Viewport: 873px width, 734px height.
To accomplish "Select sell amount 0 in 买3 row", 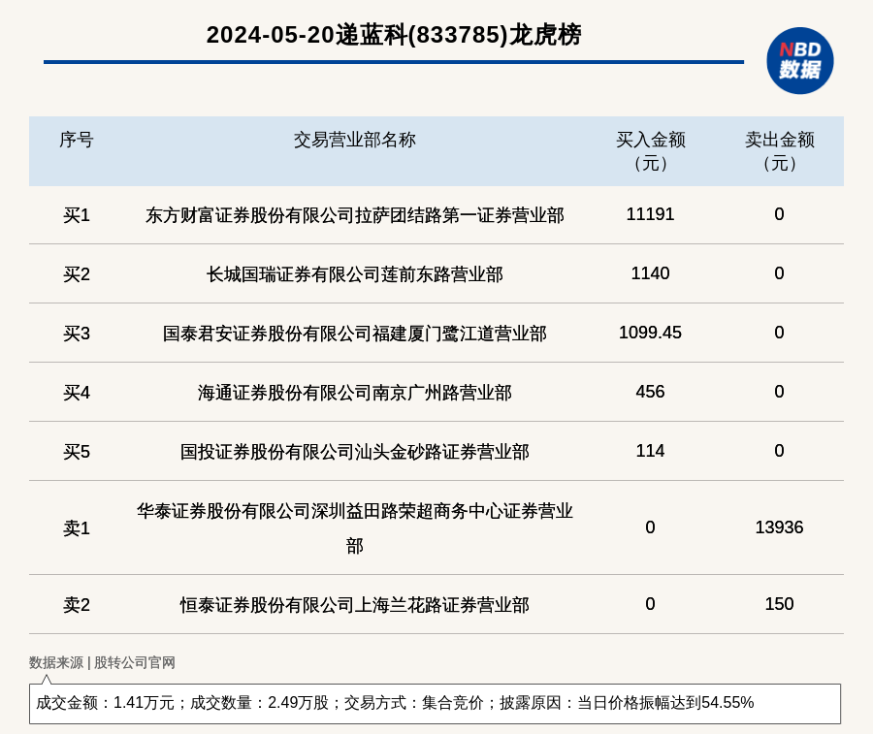I will tap(780, 333).
